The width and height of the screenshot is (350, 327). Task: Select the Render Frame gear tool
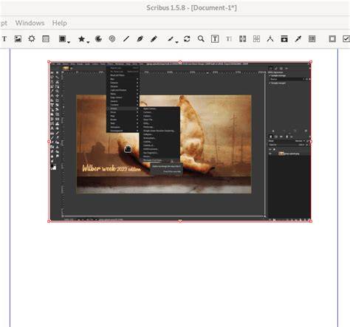(x=32, y=39)
